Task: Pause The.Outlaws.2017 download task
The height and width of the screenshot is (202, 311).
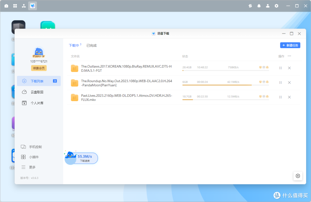Action: click(x=280, y=68)
